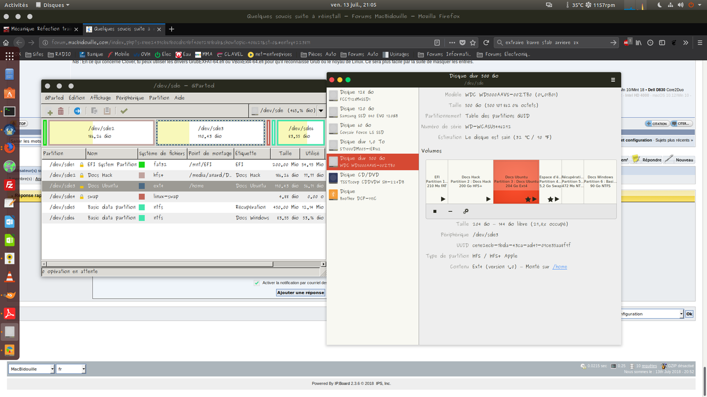Viewport: 707px width, 397px height.
Task: Open Firefox hamburger menu
Action: click(699, 42)
